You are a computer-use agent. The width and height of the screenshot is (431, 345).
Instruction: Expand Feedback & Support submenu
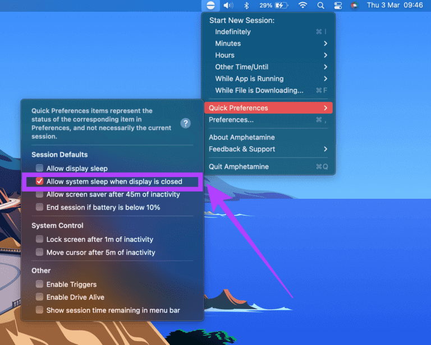click(269, 149)
